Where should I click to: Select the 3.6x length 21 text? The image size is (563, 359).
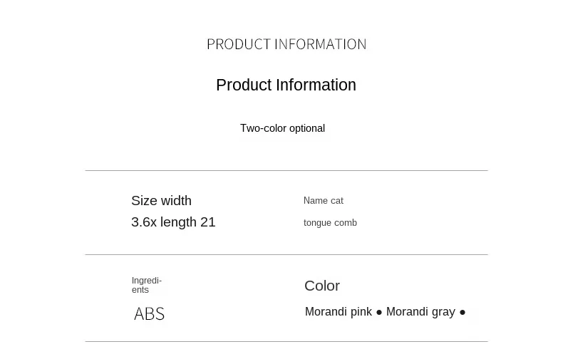173,222
